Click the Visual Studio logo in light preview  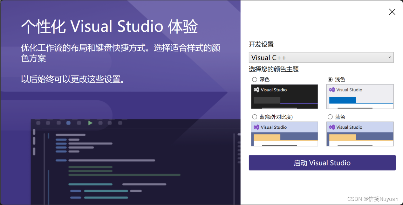pos(332,90)
